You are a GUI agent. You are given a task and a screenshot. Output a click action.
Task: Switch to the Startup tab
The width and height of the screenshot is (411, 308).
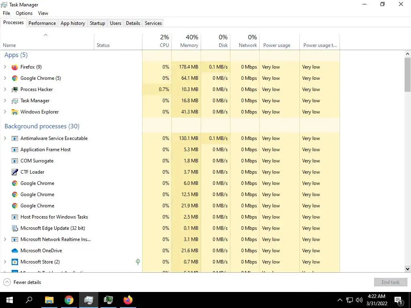point(98,23)
